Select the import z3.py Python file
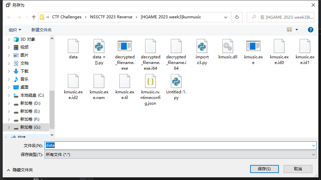The image size is (321, 180). point(202,46)
